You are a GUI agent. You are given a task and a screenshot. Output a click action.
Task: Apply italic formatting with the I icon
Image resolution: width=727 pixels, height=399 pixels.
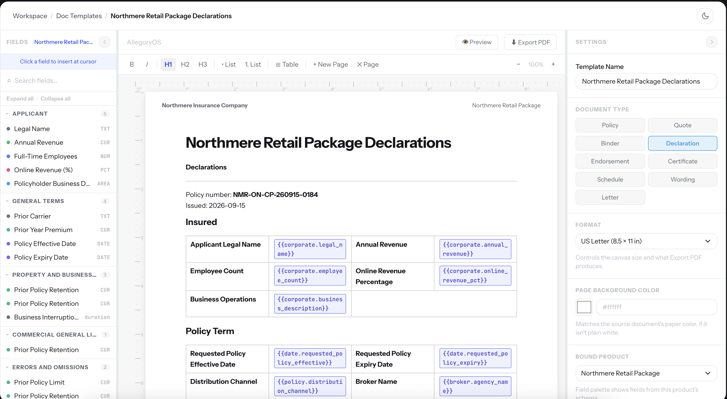147,64
